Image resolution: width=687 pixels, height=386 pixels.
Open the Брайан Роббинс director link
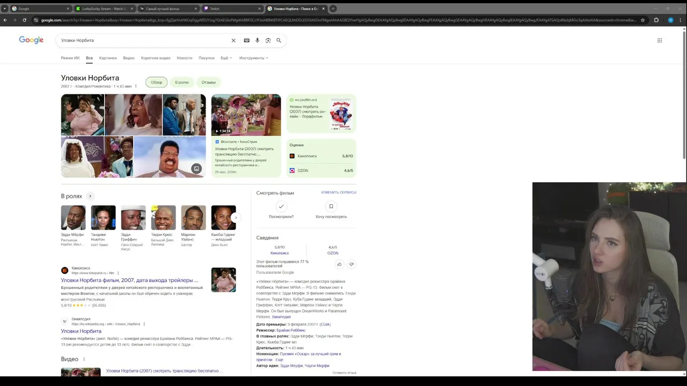291,330
